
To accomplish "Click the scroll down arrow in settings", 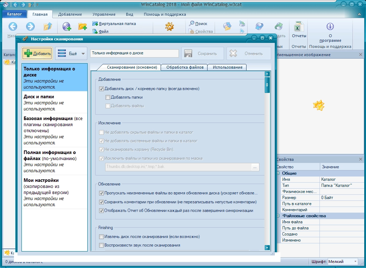I will tap(267, 248).
